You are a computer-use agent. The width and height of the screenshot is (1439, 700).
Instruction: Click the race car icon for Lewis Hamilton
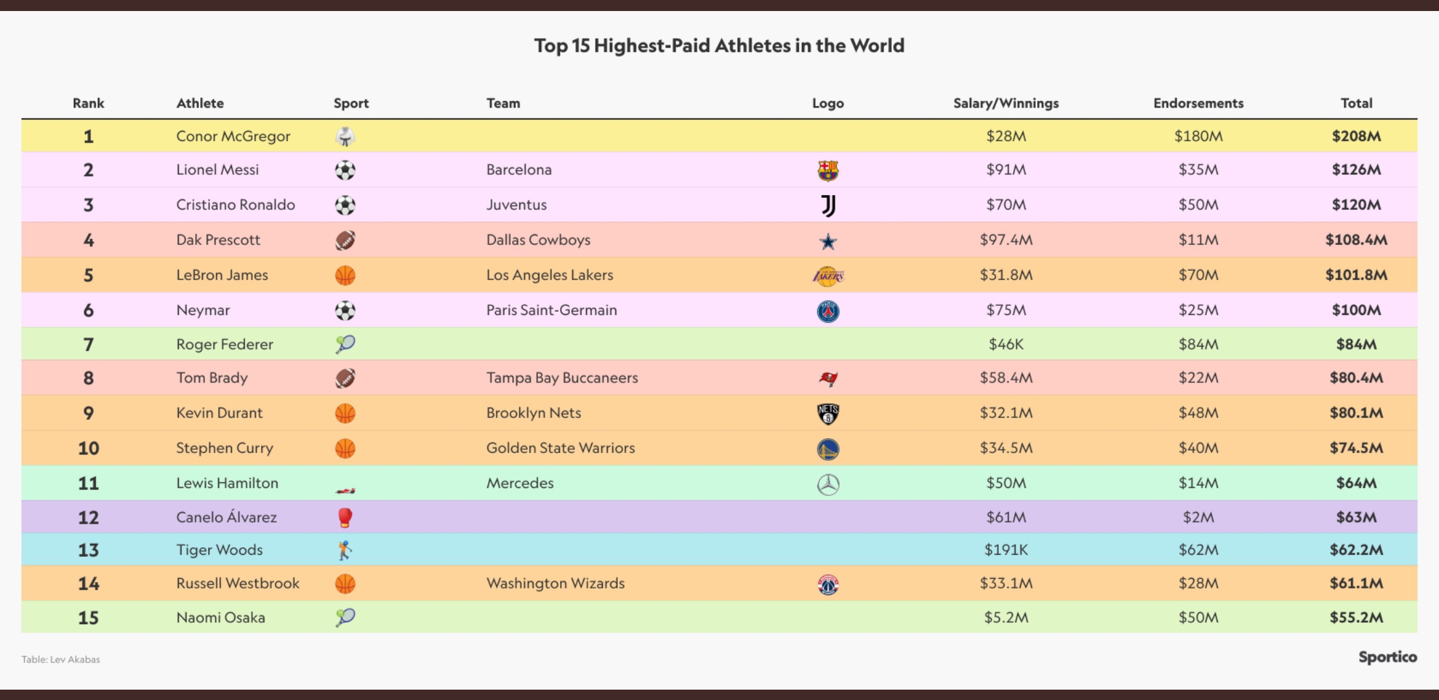point(345,490)
